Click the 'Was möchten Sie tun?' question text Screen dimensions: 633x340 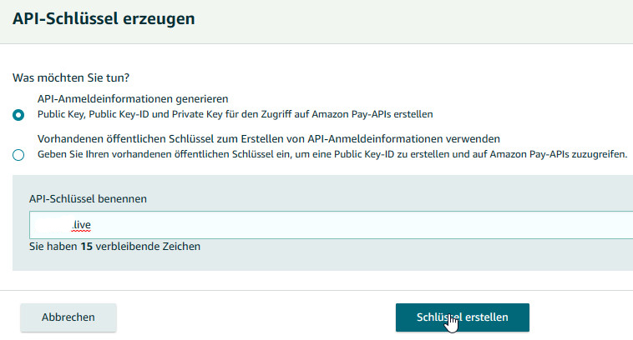(x=71, y=77)
